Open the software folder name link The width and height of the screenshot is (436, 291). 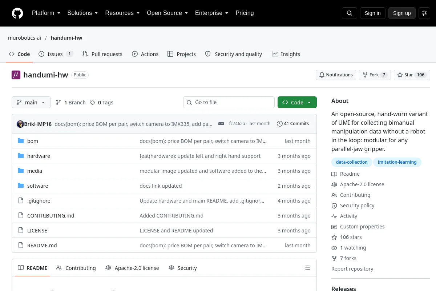37,186
